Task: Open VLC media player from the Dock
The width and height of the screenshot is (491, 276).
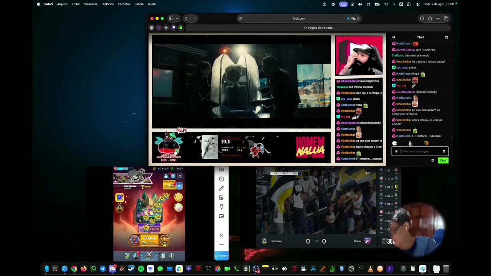Action: coord(370,269)
